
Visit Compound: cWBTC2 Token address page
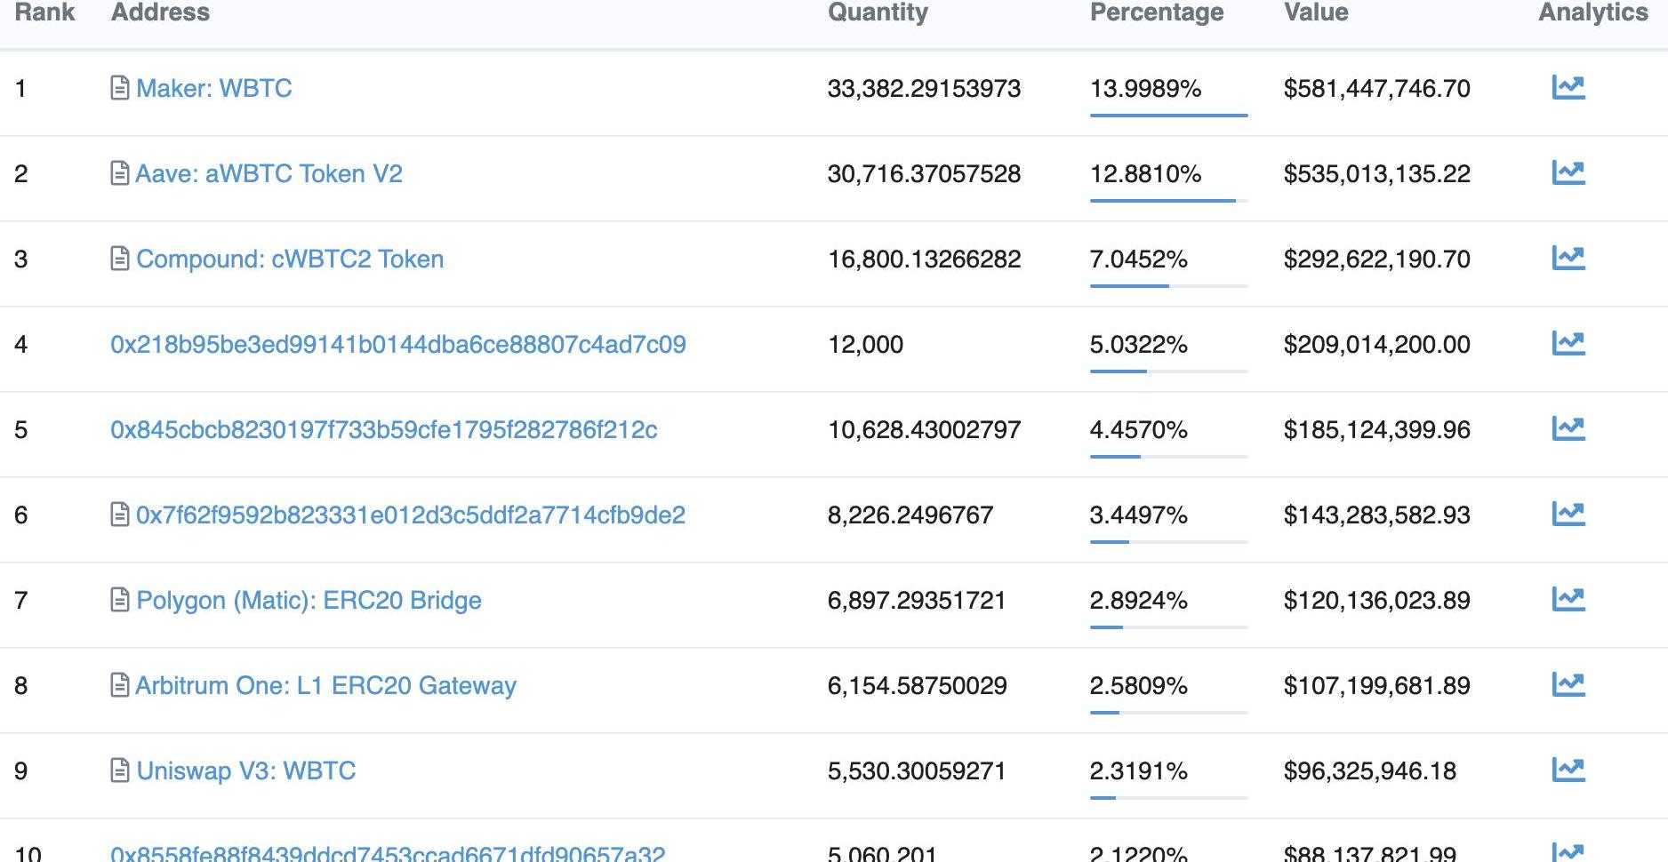[290, 259]
